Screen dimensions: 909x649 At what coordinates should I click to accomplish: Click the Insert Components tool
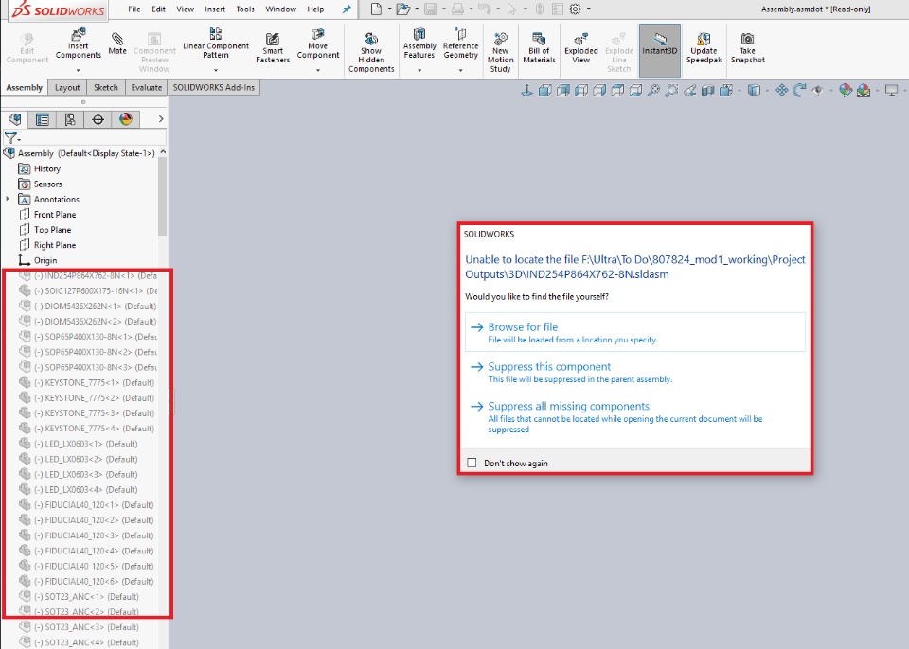[x=79, y=44]
